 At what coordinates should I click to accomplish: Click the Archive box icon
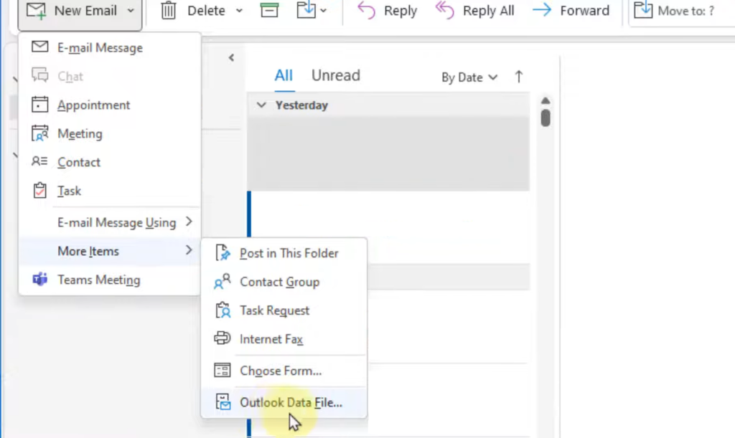(269, 10)
